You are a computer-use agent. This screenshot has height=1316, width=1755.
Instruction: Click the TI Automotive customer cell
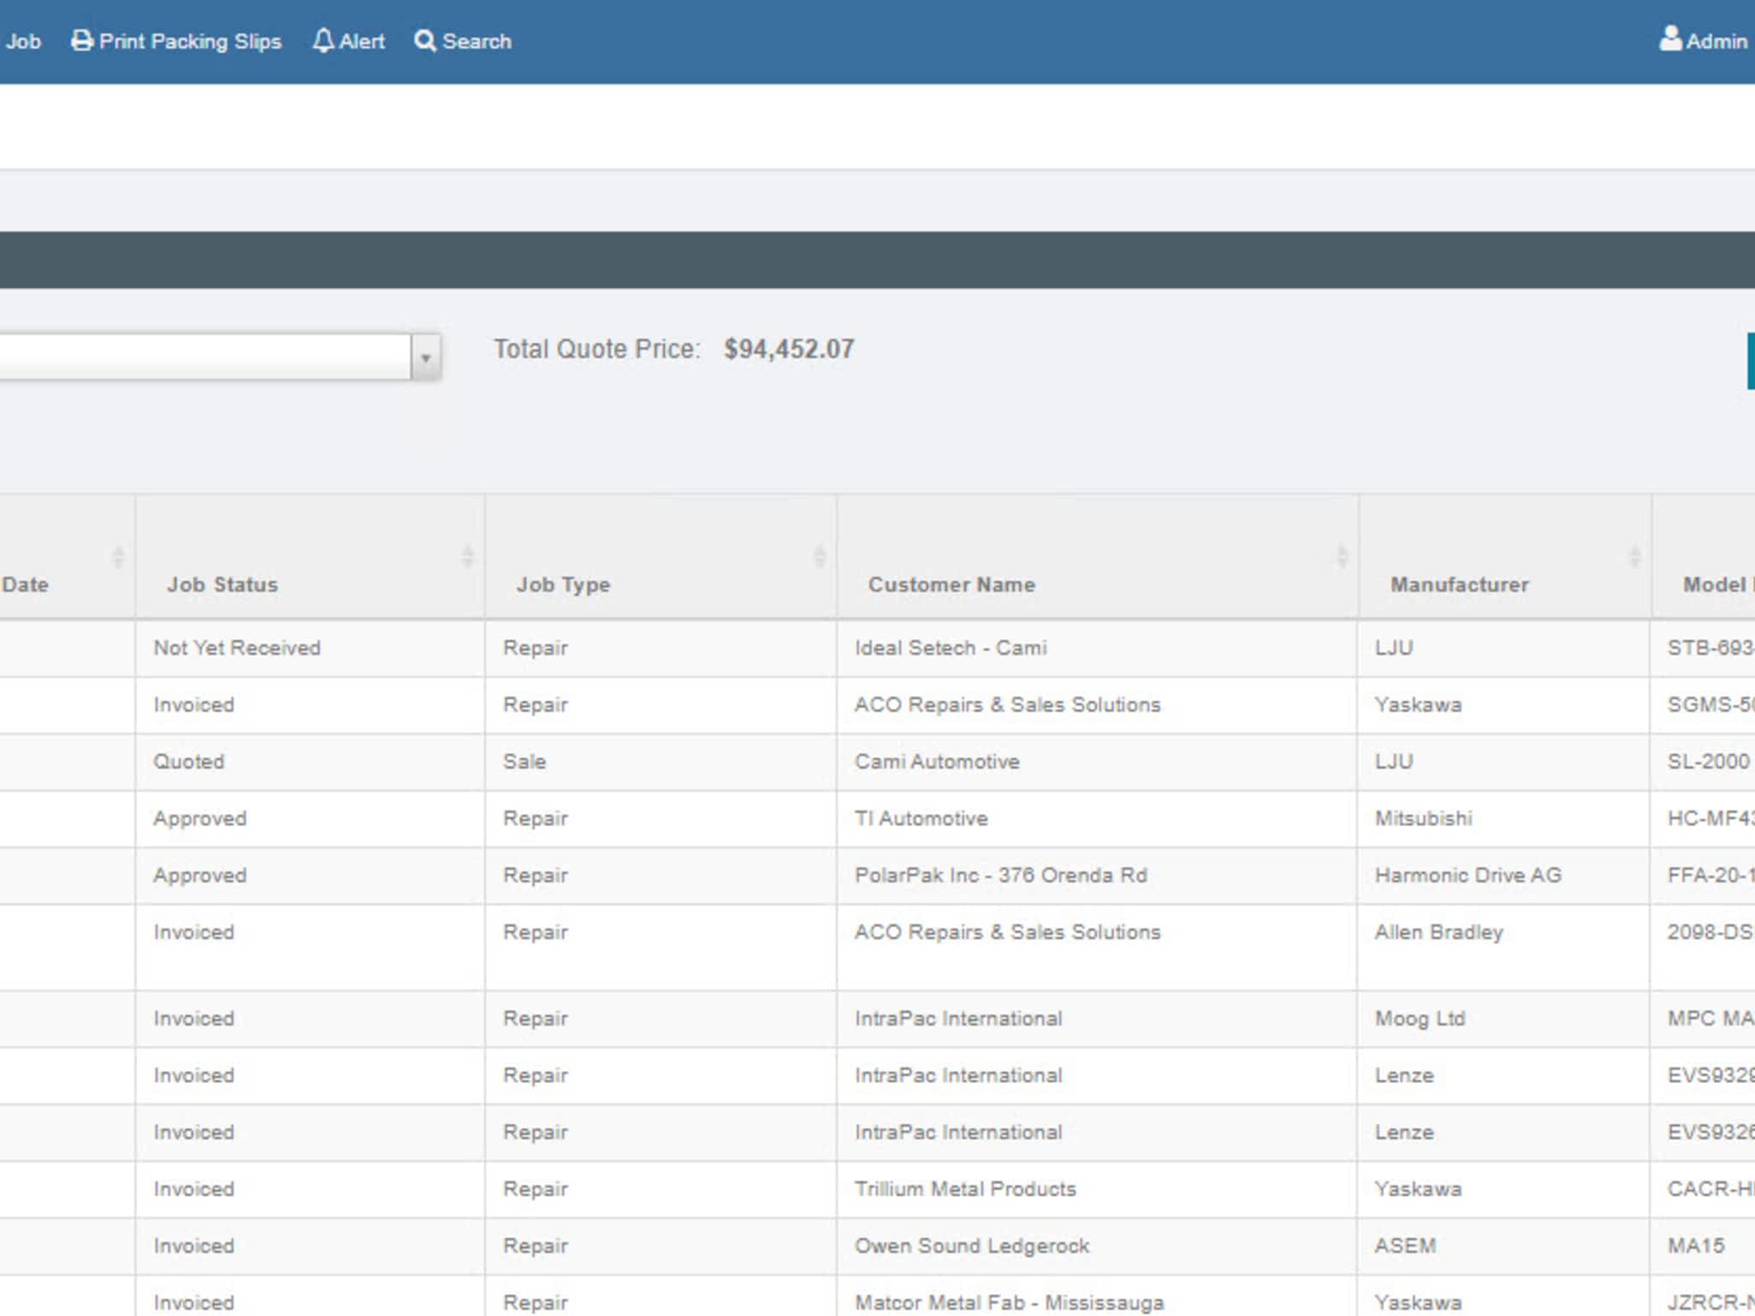pyautogui.click(x=920, y=818)
